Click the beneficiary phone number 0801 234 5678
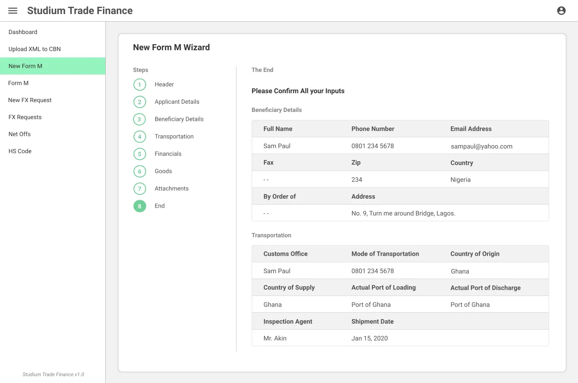578x383 pixels. [373, 146]
